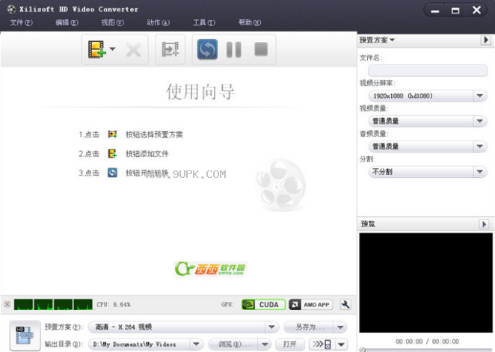Toggle the AMD APP GPU button

pyautogui.click(x=311, y=305)
